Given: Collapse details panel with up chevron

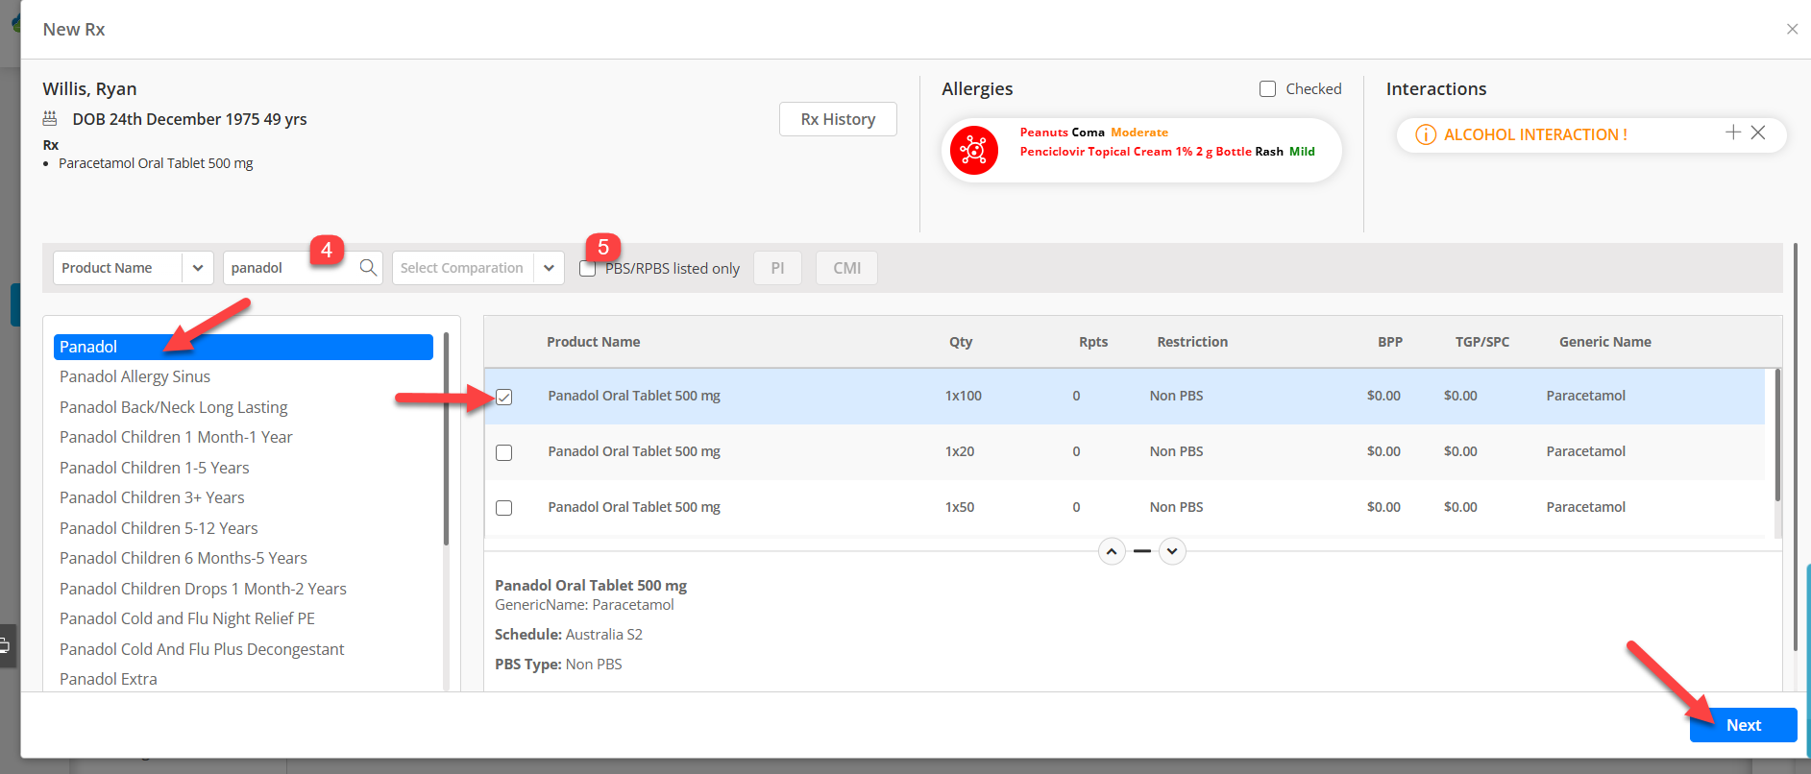Looking at the screenshot, I should 1112,551.
